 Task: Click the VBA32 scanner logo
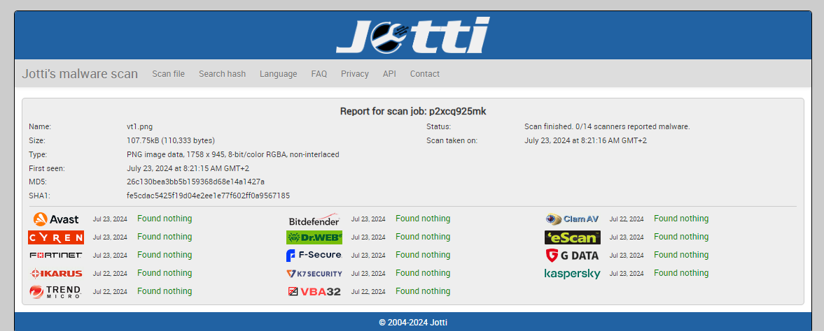tap(314, 292)
